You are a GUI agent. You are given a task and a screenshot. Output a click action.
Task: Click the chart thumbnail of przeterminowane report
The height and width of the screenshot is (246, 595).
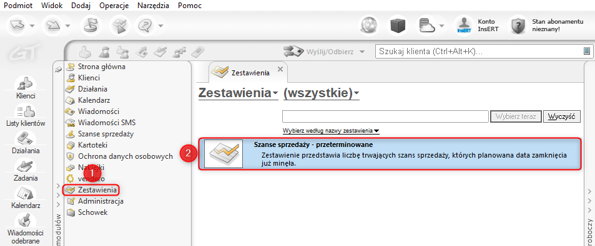tap(224, 154)
